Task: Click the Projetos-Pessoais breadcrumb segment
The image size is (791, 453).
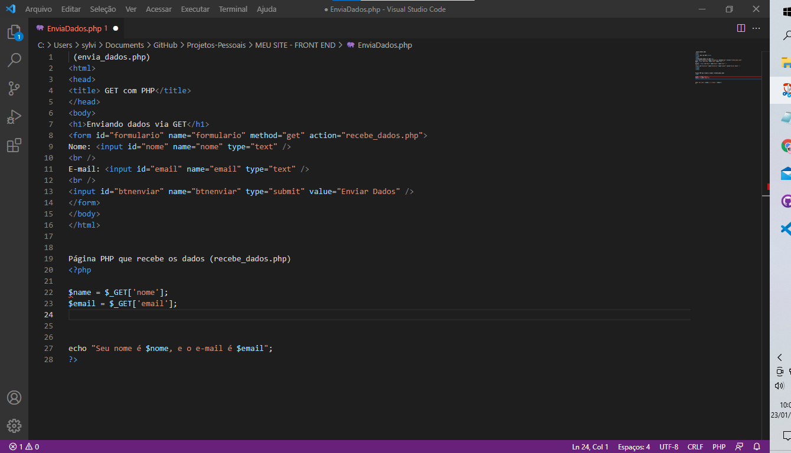Action: (216, 45)
